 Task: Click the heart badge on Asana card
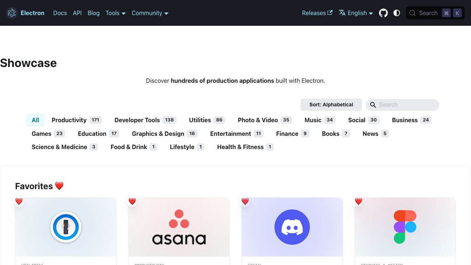[132, 201]
